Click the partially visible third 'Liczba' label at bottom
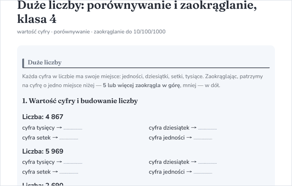 tap(43, 184)
